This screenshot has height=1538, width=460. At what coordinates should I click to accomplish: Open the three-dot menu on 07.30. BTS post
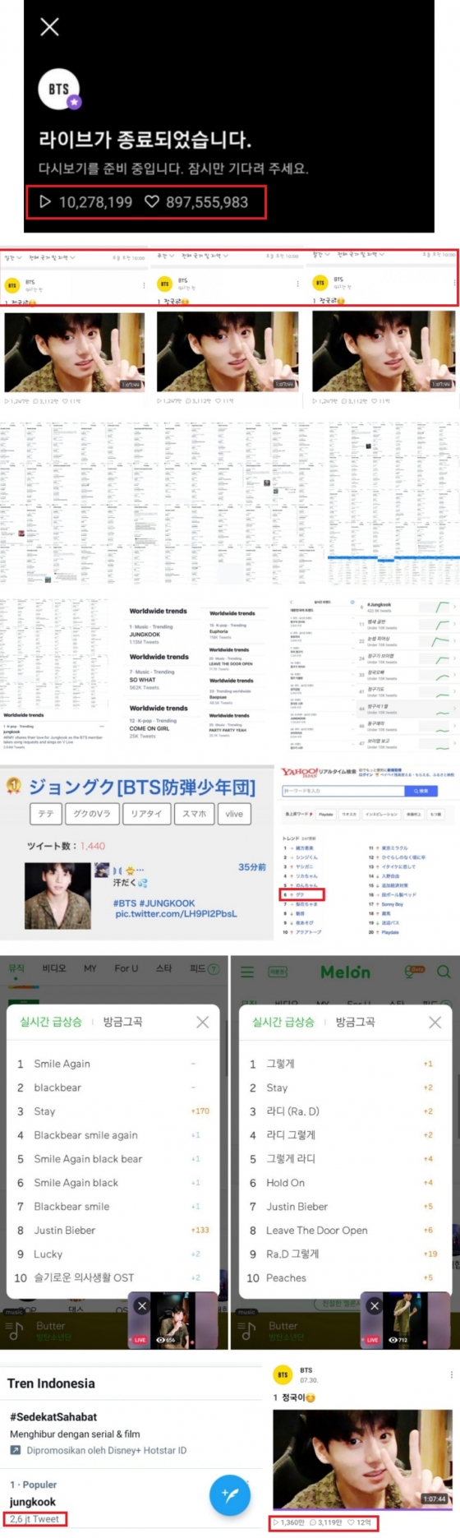point(451,1374)
